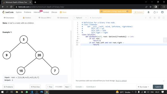Viewport: 167px width, 94px height.
Task: Open the Submissions tab
Action: [63, 18]
